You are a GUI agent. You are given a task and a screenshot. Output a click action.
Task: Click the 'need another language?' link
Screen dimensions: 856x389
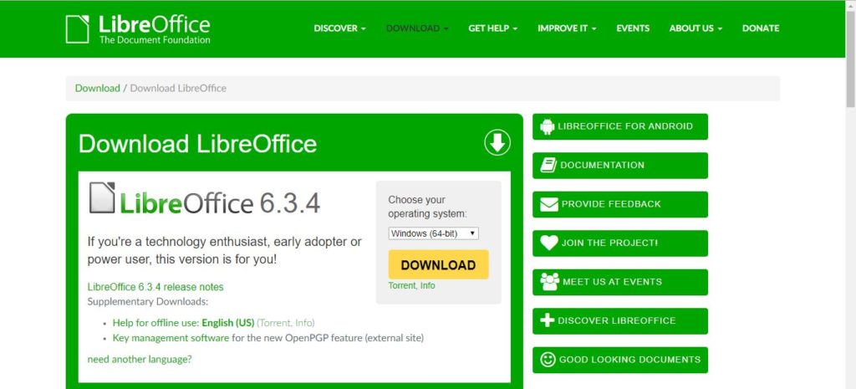140,360
